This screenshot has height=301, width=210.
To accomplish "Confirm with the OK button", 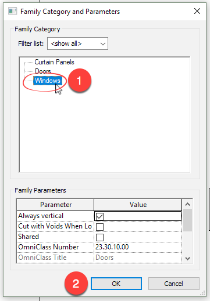I will pos(116,284).
